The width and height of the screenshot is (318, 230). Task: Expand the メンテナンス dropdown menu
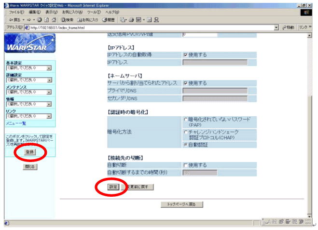[x=49, y=92]
